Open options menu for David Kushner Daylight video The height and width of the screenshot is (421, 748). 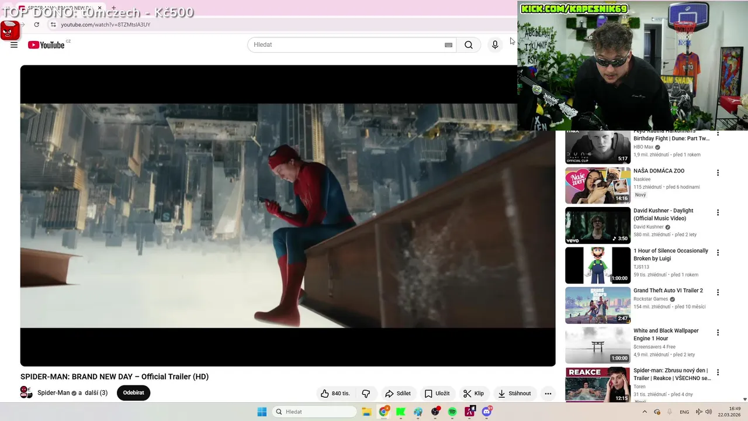point(718,213)
